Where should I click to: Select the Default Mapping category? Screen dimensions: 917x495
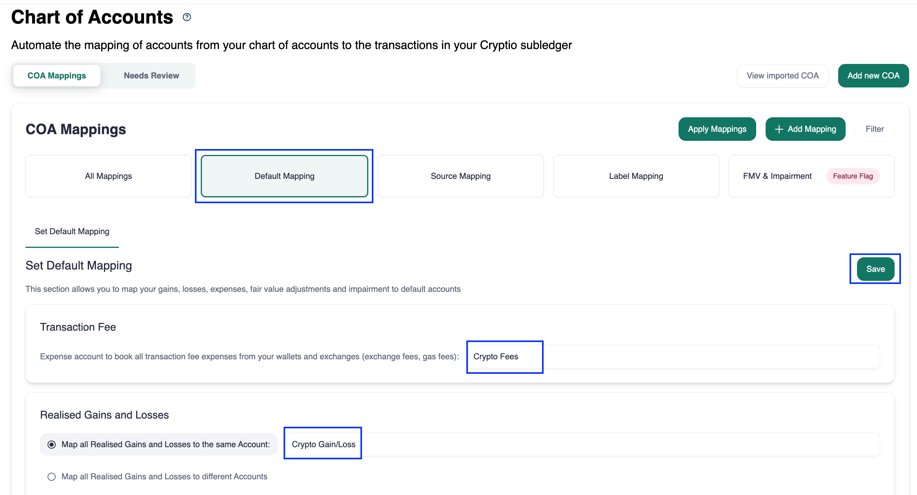coord(284,176)
